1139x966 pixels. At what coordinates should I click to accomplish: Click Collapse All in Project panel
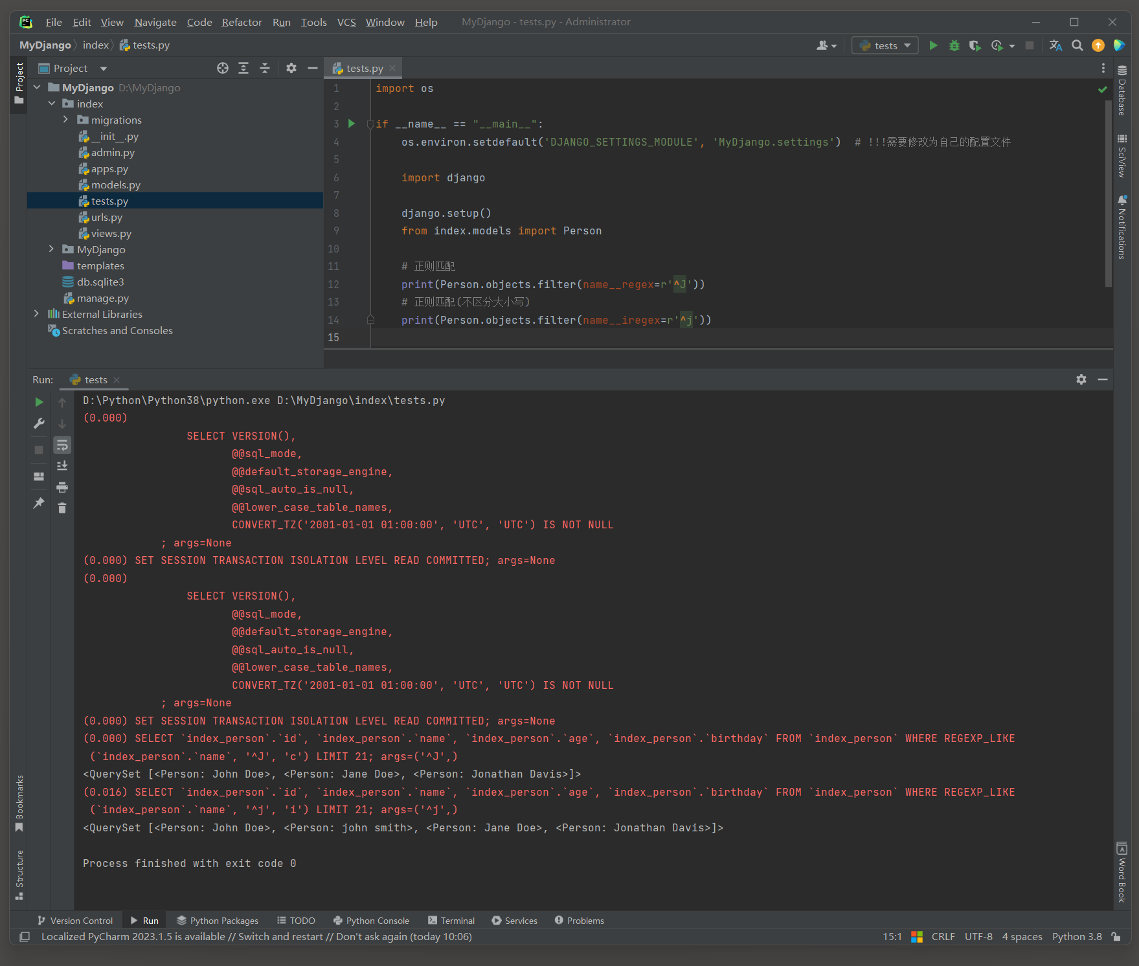[x=265, y=68]
